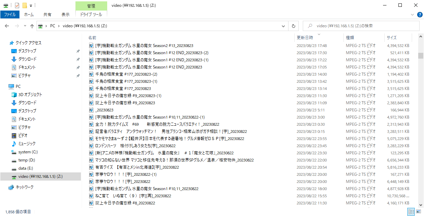The width and height of the screenshot is (424, 216).
Task: Open the ミュージック folder icon
Action: (14, 144)
